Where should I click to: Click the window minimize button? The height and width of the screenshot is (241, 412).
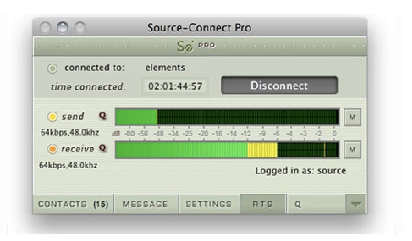[x=63, y=28]
